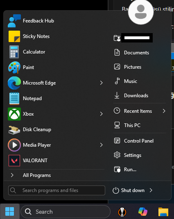This screenshot has width=174, height=219.
Task: Click the Notepad text label
Action: click(32, 98)
